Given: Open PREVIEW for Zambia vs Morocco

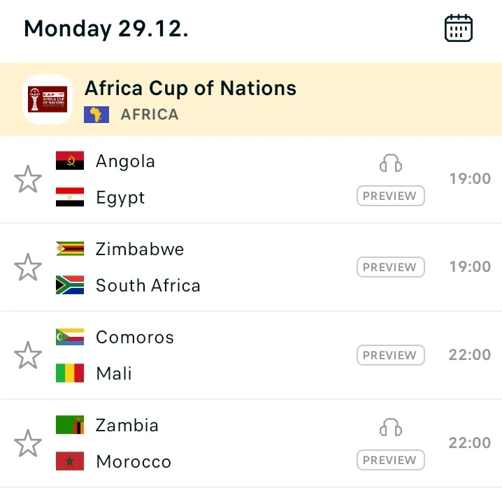Looking at the screenshot, I should tap(391, 460).
